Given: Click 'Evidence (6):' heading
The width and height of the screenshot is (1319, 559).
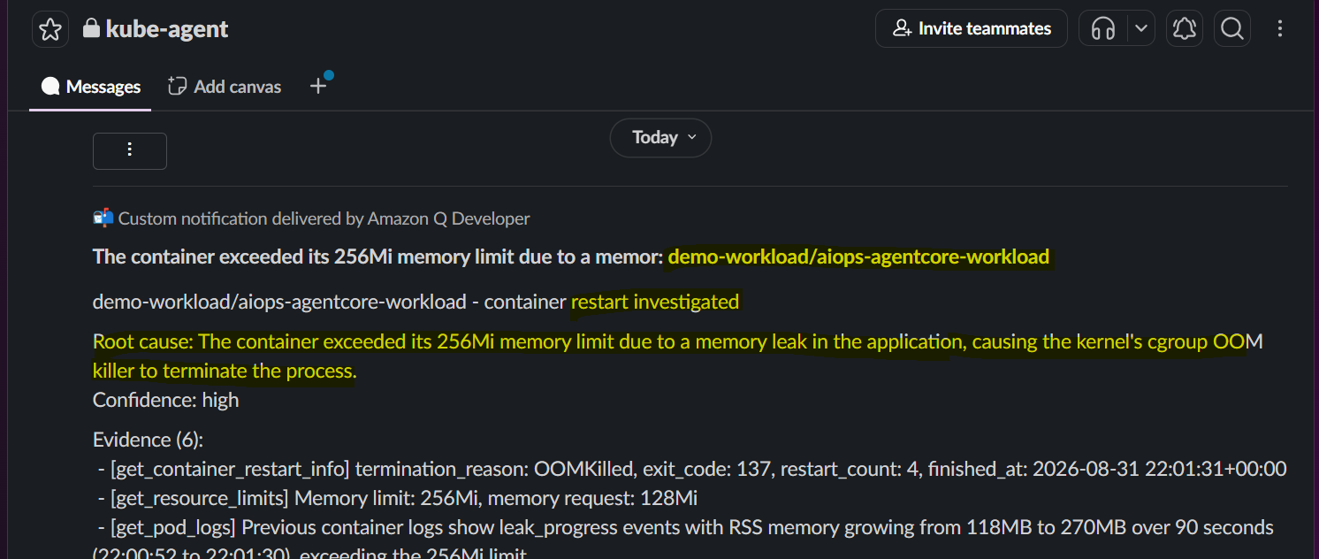Looking at the screenshot, I should pos(148,440).
